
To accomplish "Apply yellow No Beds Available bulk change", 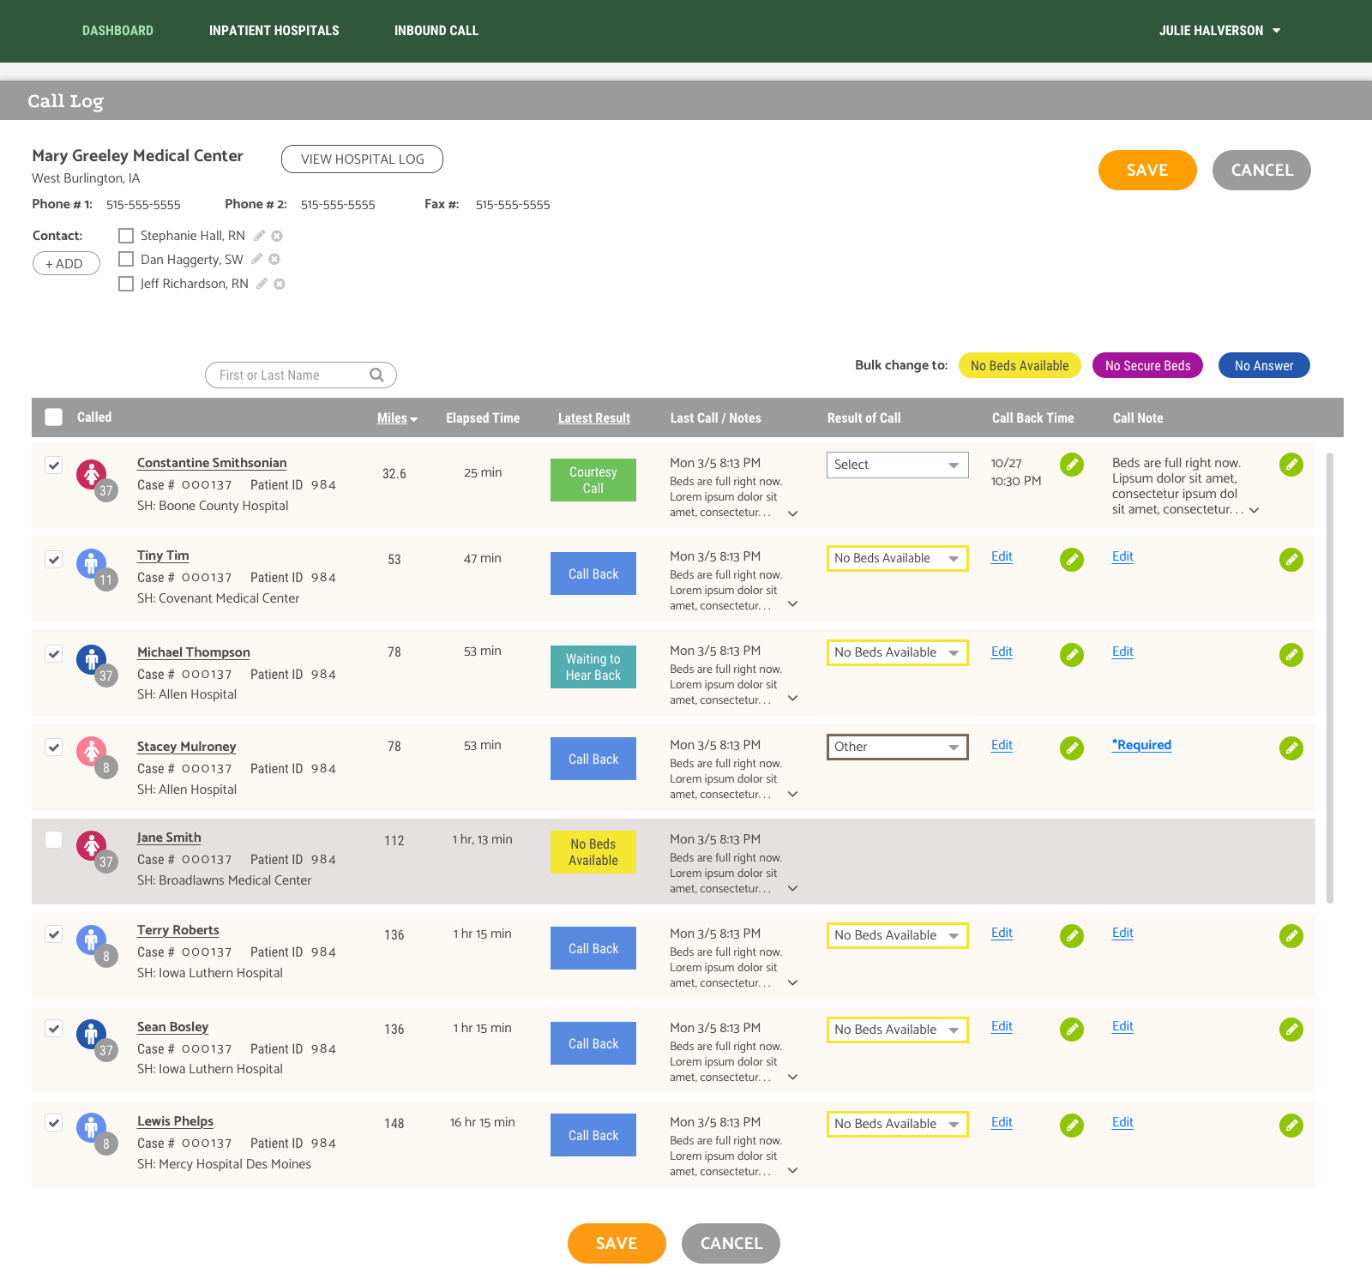I will coord(1019,365).
